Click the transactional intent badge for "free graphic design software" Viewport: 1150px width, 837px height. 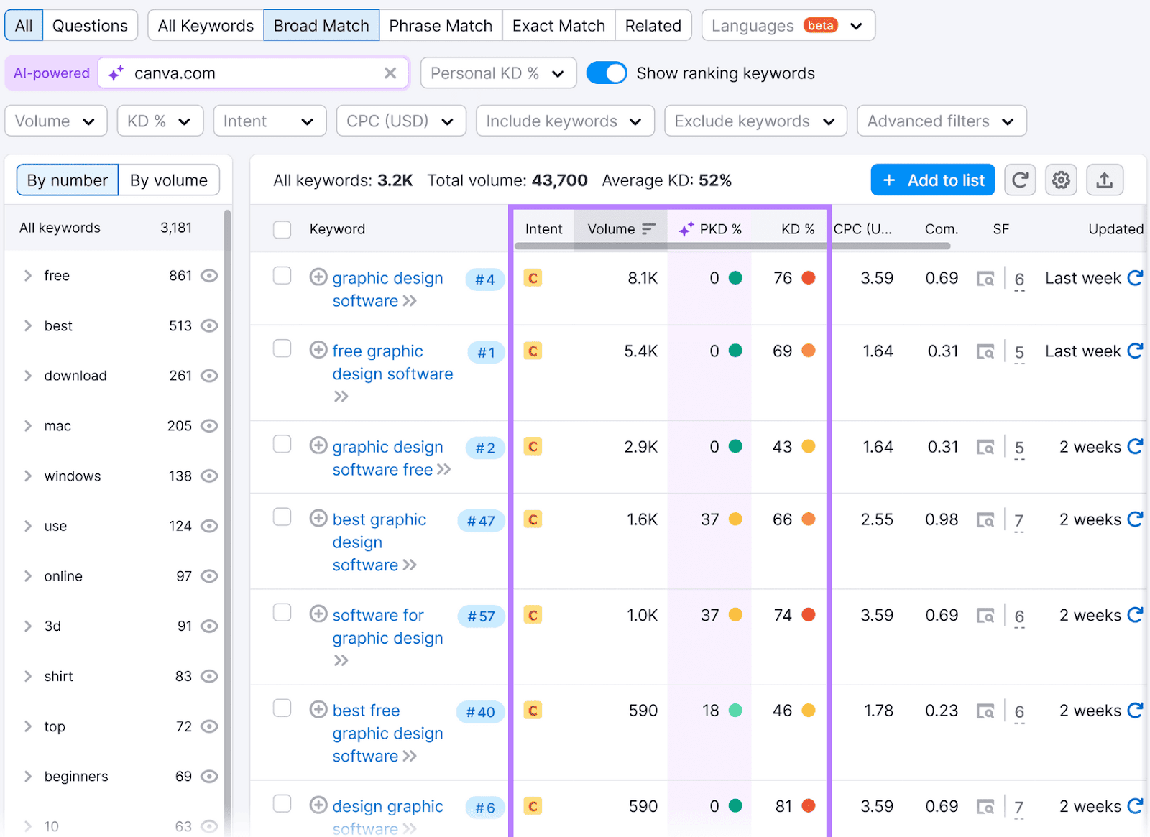533,351
